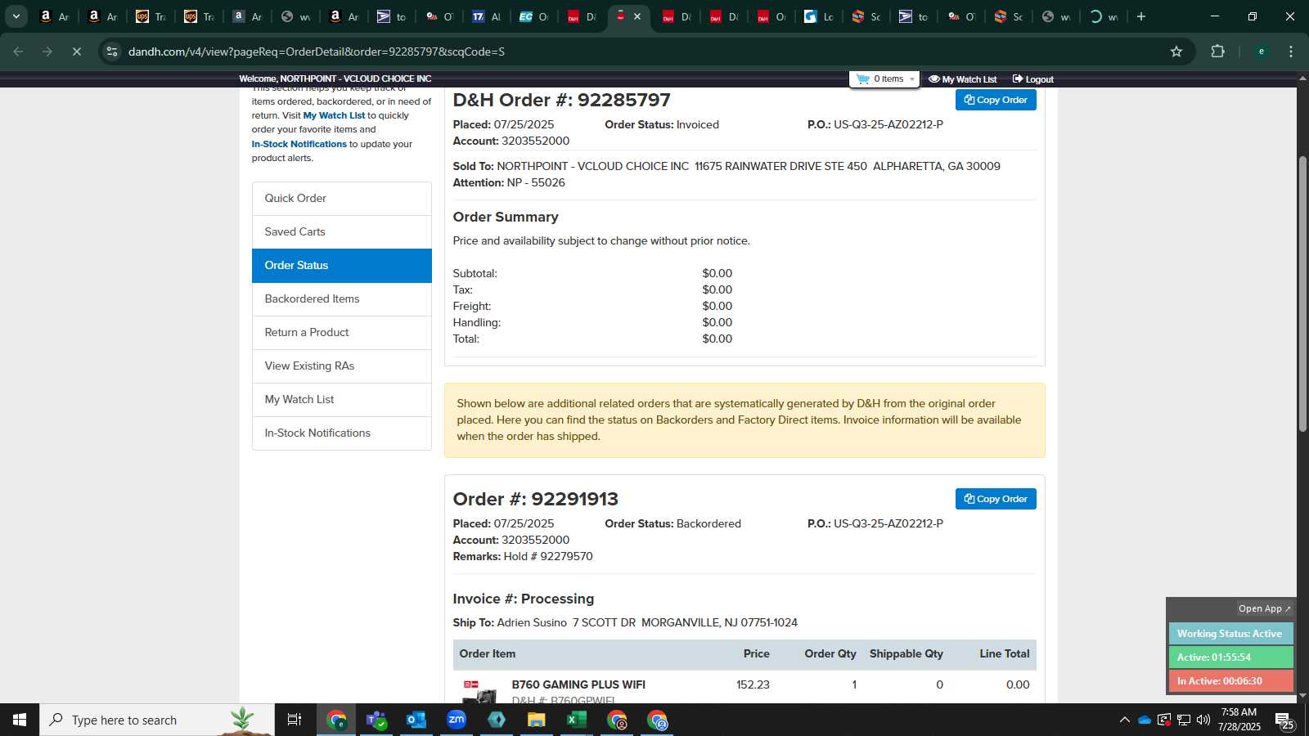Open Return a Product in the sidebar
Image resolution: width=1309 pixels, height=736 pixels.
342,333
